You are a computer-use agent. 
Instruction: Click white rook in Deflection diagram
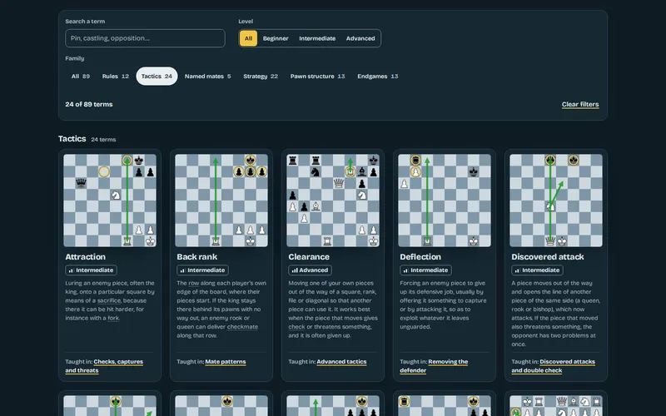pyautogui.click(x=427, y=241)
